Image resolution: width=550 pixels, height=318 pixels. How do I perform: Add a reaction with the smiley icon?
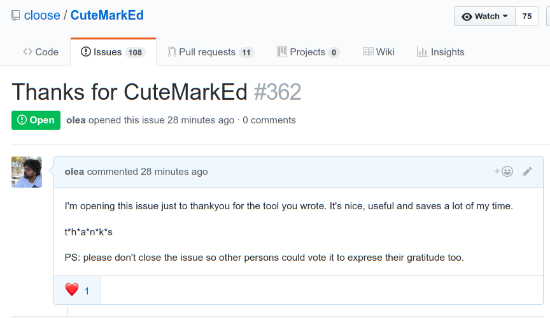pyautogui.click(x=504, y=171)
